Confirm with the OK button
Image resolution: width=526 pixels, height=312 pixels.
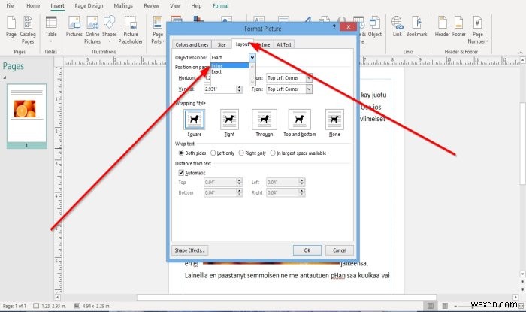pos(307,250)
